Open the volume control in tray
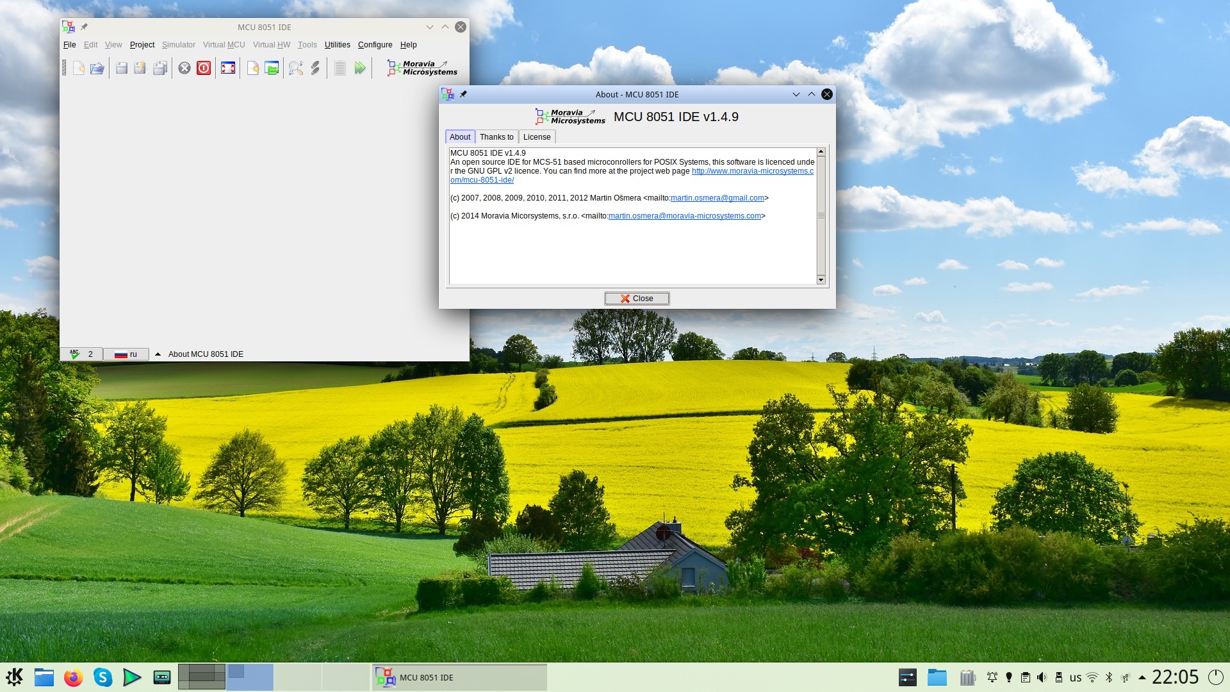Viewport: 1230px width, 692px height. pos(1042,677)
